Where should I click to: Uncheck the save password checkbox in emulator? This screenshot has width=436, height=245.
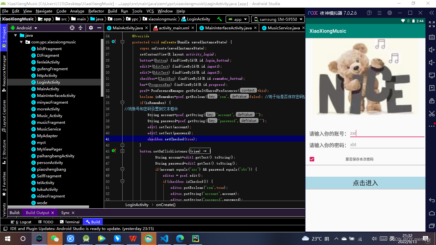312,159
